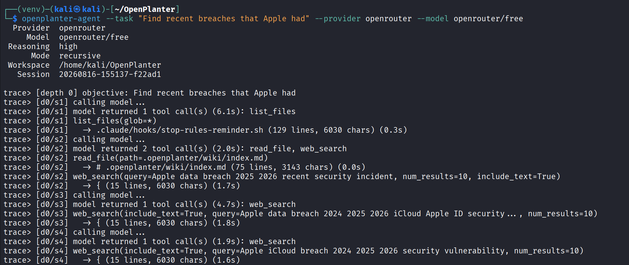This screenshot has width=629, height=265.
Task: Click web_search query "Apple iCloud breach ... security vulnerability"
Action: [328, 251]
